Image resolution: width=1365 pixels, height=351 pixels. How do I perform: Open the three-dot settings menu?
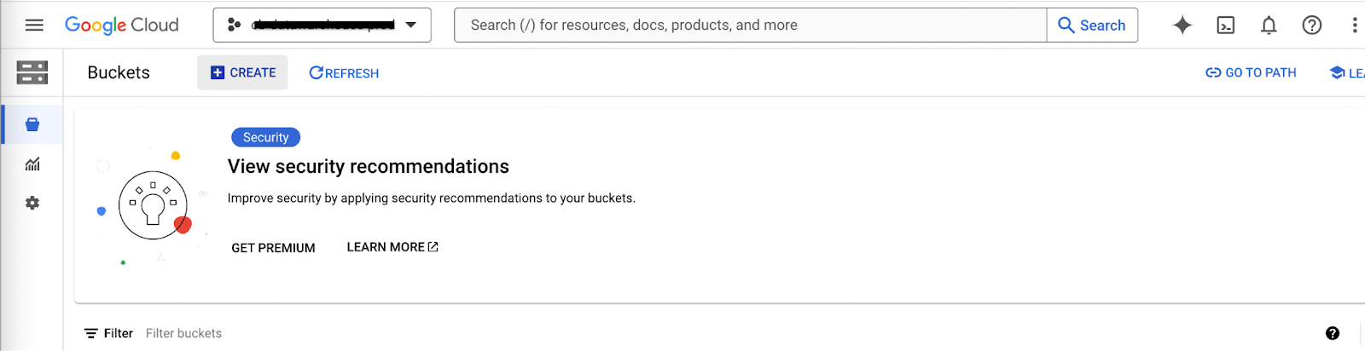tap(1354, 26)
